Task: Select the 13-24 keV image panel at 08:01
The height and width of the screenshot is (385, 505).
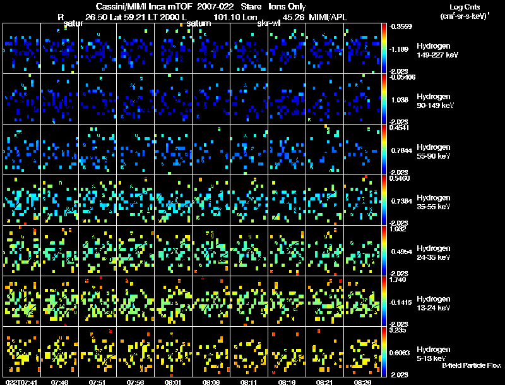Action: [173, 302]
